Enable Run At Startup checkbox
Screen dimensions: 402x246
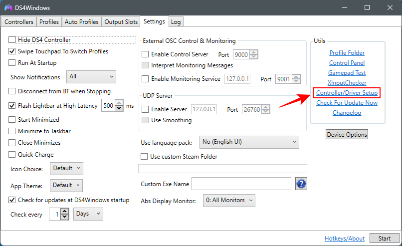pos(12,62)
